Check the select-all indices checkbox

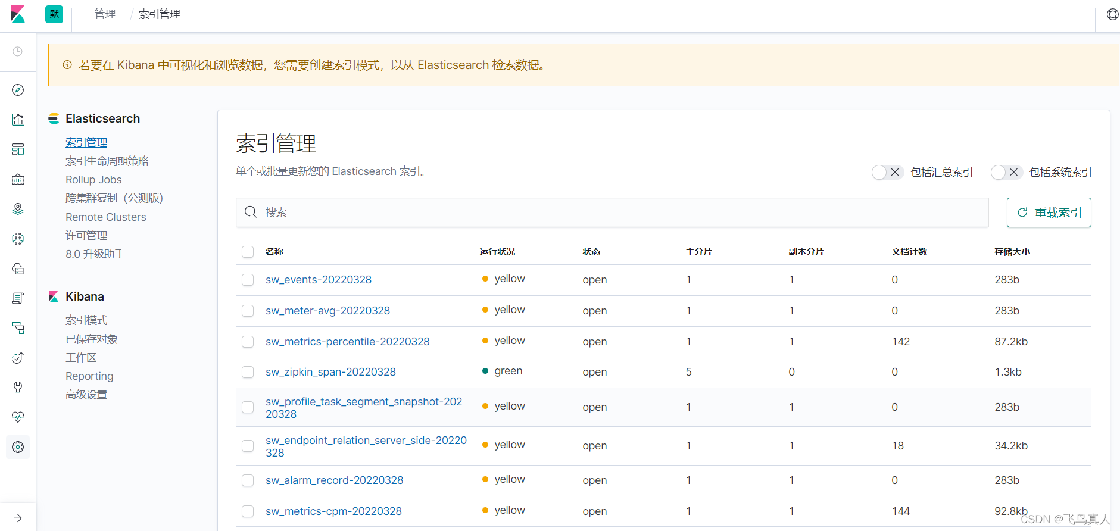tap(248, 252)
